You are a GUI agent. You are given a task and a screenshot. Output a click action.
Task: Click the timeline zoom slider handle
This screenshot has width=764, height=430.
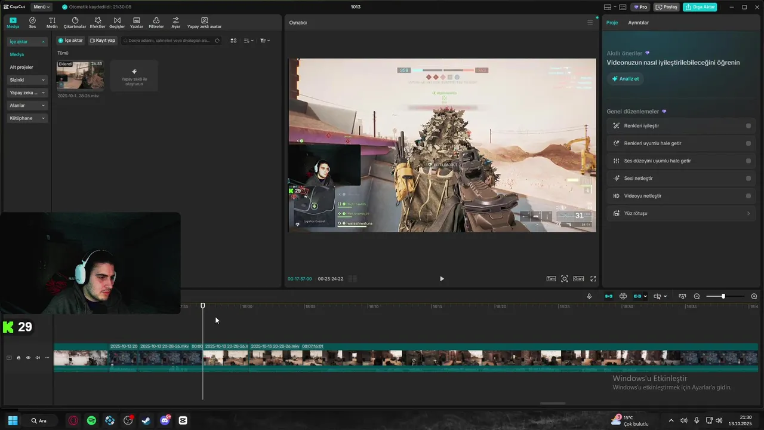pos(723,296)
